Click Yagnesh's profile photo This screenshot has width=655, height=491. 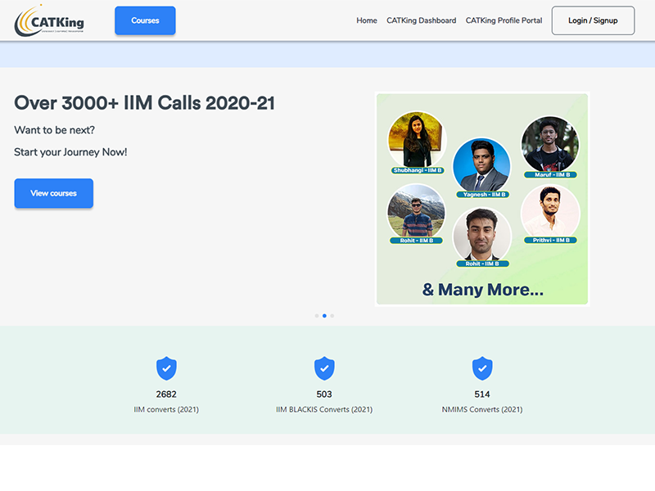click(x=481, y=165)
